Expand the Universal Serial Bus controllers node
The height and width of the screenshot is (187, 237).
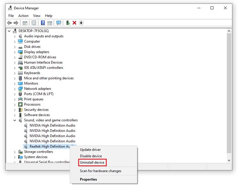click(x=15, y=162)
